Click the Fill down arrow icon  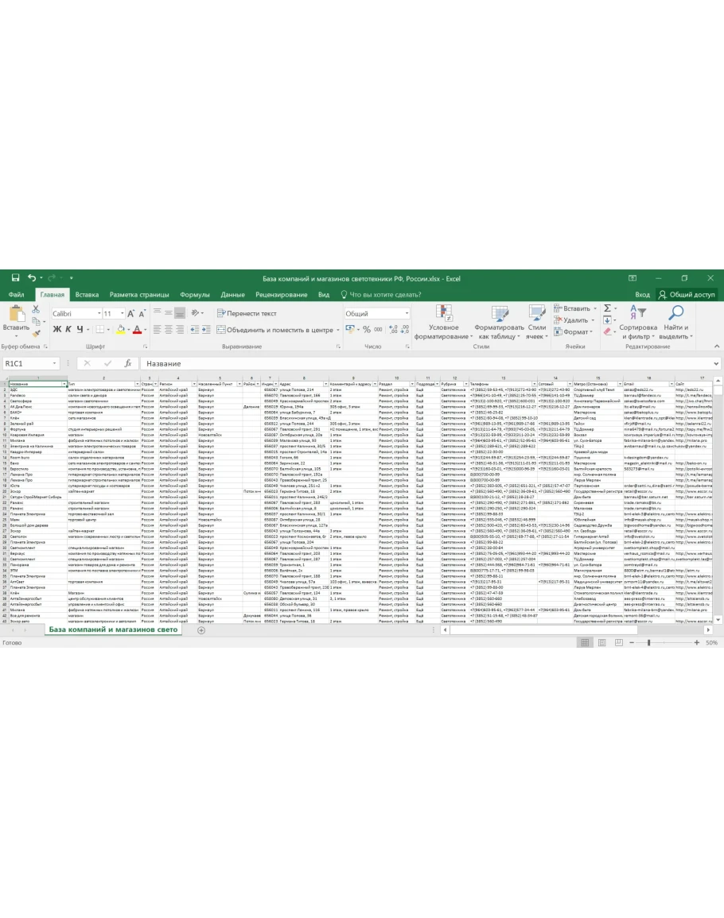[x=607, y=320]
